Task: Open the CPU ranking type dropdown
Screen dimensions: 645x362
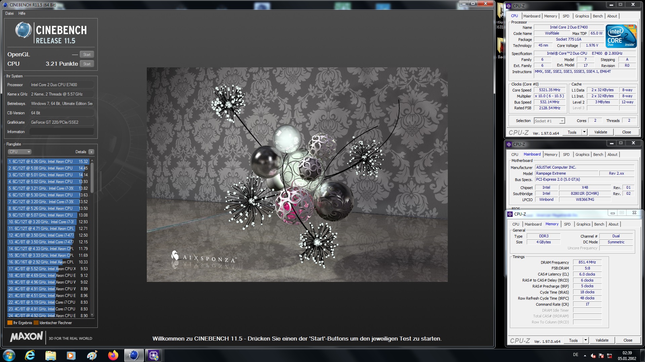Action: tap(19, 152)
